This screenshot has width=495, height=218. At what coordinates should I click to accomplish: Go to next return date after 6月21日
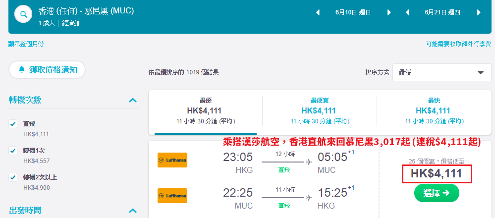click(x=479, y=12)
